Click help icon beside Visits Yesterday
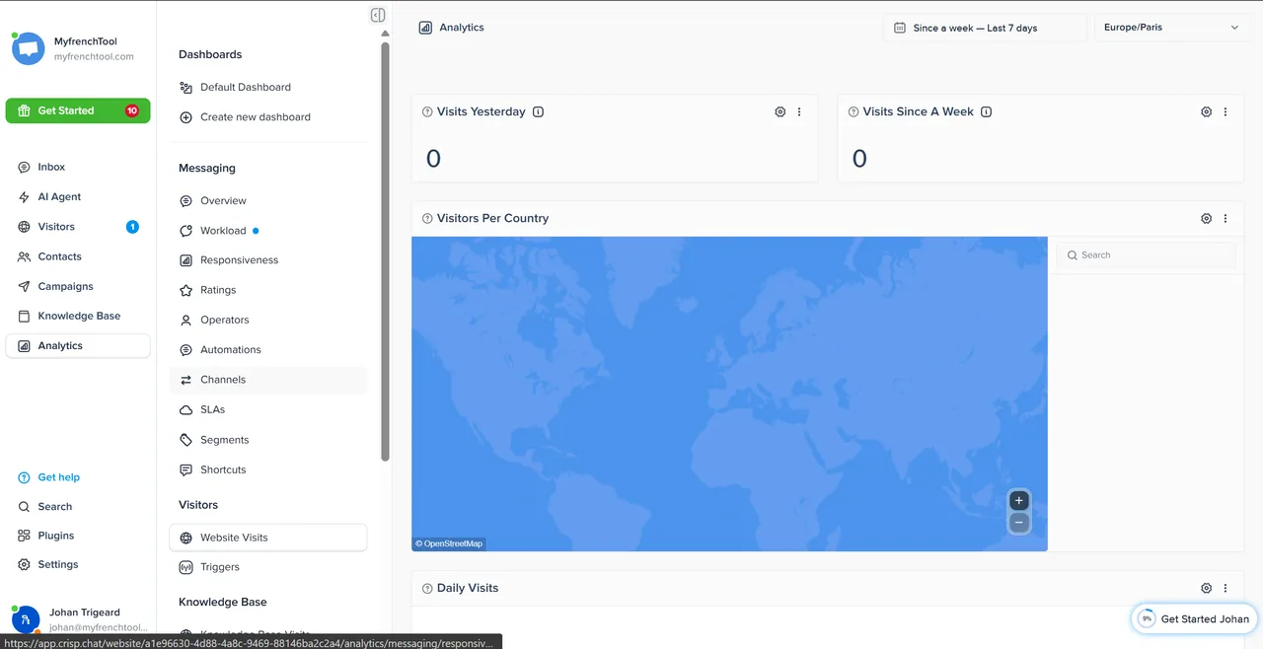This screenshot has width=1263, height=649. coord(427,111)
